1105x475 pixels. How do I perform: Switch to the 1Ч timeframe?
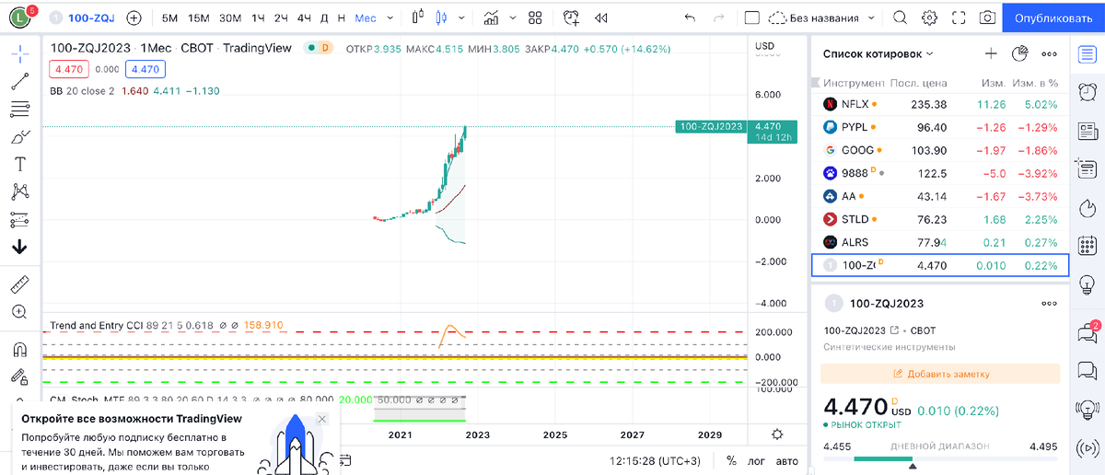click(x=259, y=17)
